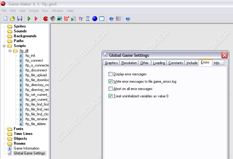Click the blue Help question mark icon
The width and height of the screenshot is (233, 159).
coord(128,19)
